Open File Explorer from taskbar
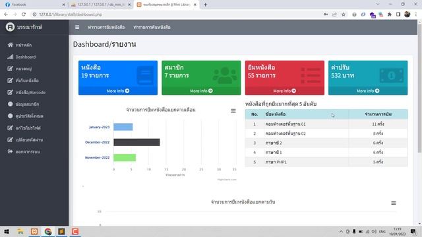 click(x=20, y=231)
